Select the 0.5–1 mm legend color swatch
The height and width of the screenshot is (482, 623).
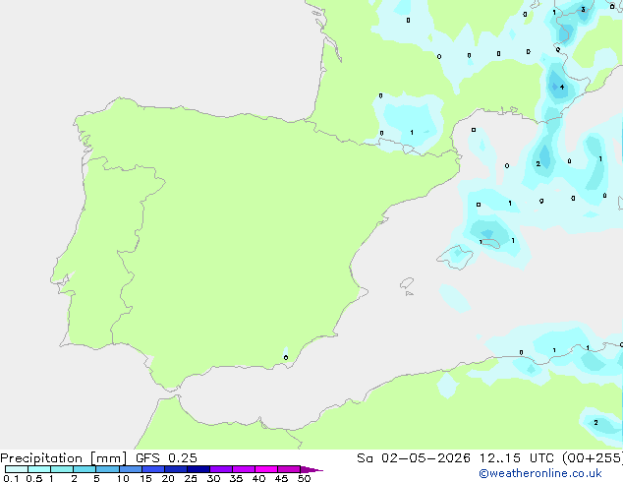[x=39, y=469]
